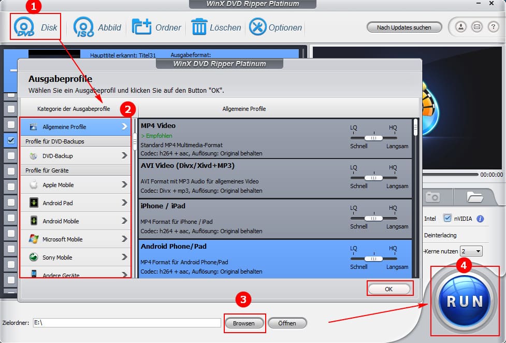Screen dimensions: 506x343
Task: Click the DVD-Backup disc icon
Action: (33, 156)
